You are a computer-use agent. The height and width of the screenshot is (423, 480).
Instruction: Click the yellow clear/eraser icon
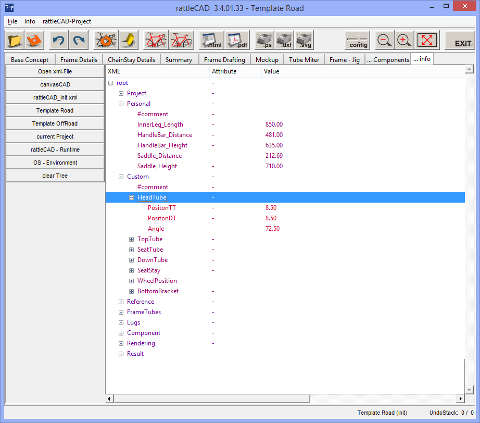(129, 40)
